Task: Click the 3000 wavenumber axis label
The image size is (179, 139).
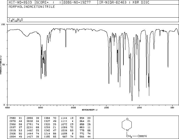Action: [x=40, y=108]
